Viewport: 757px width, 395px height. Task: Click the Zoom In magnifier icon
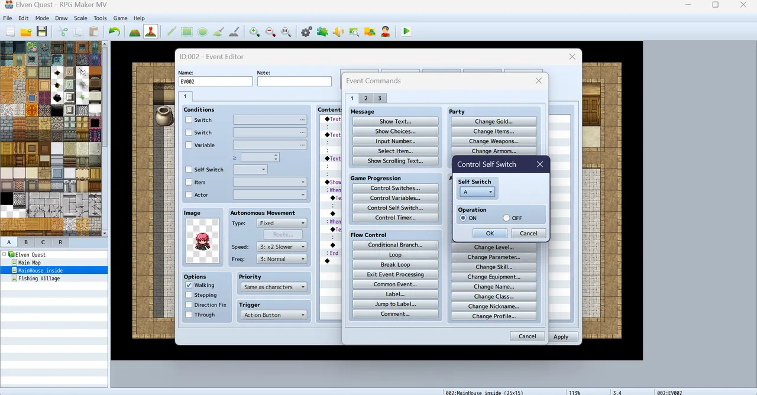coord(255,32)
